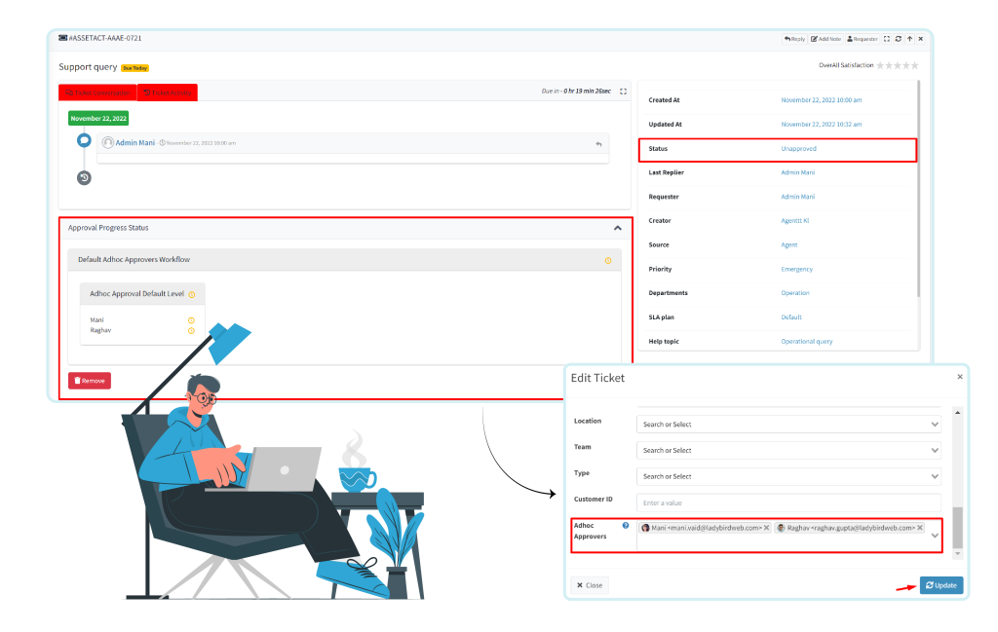Open the Team Search or Select dropdown
The image size is (998, 632).
tap(788, 451)
